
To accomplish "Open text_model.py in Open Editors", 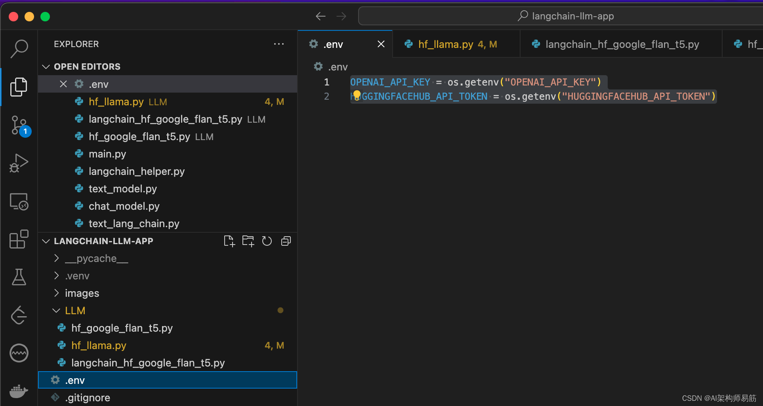I will coord(167,189).
